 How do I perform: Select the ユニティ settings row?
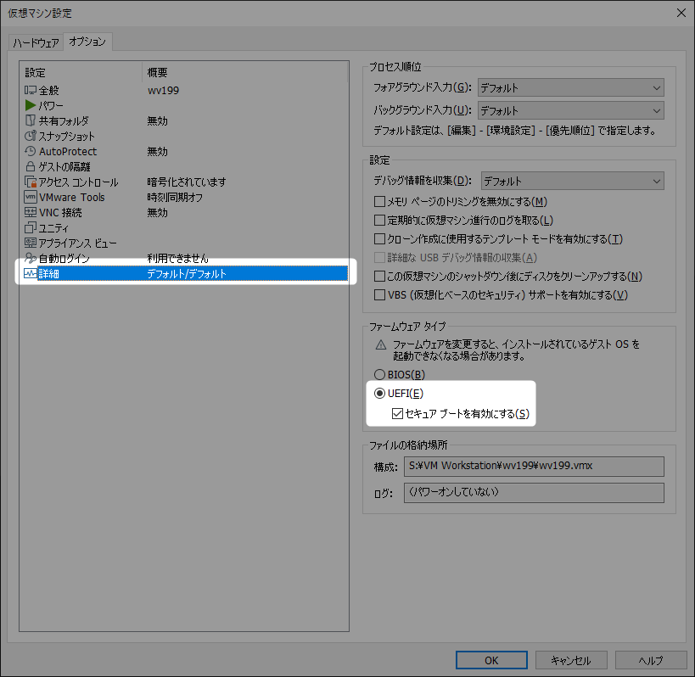pos(183,227)
